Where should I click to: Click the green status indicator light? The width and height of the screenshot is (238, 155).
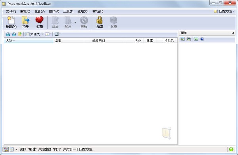(x=231, y=149)
